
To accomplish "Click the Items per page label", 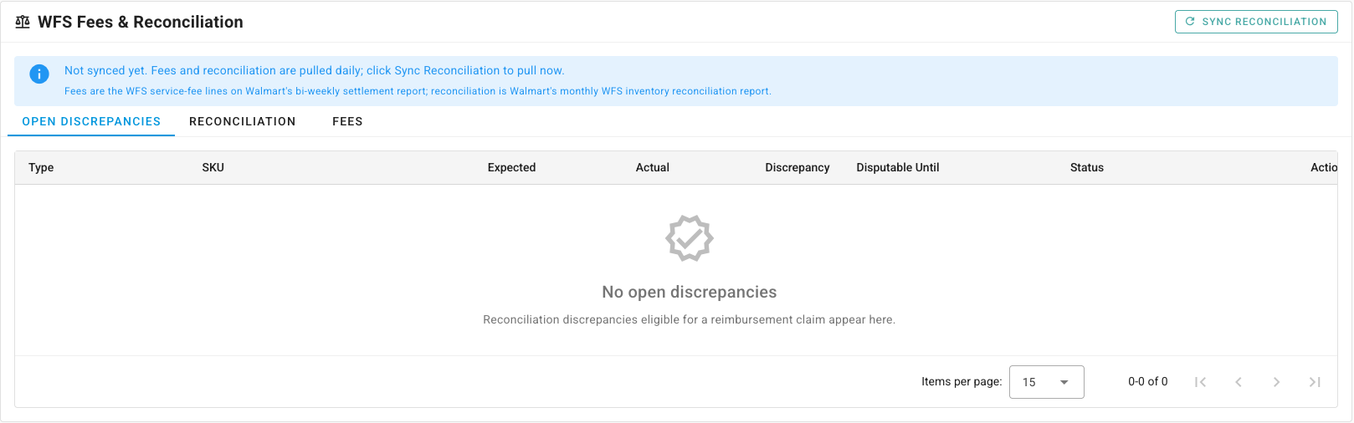I will [962, 381].
